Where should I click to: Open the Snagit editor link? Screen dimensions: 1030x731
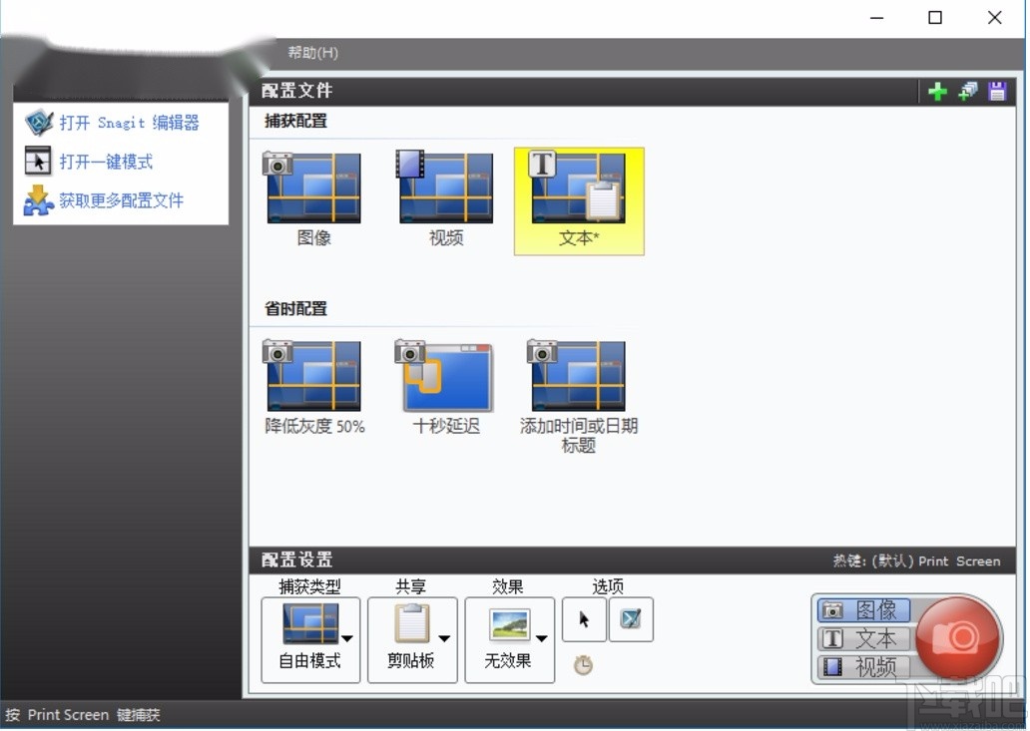pos(129,123)
